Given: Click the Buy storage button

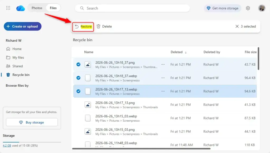Looking at the screenshot, I should click(x=32, y=122).
